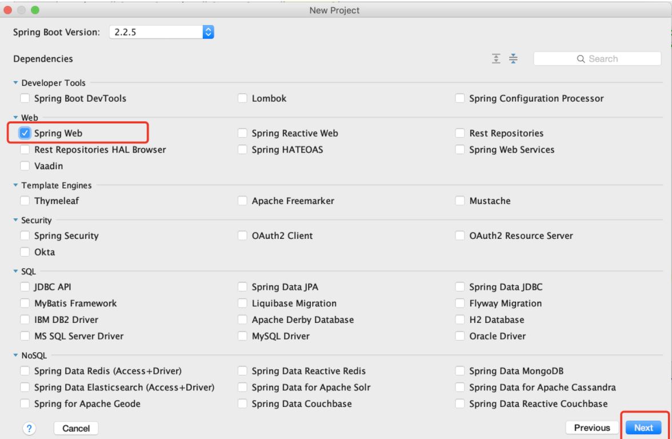Collapse the Template Engines section
Image resolution: width=672 pixels, height=439 pixels.
(16, 186)
